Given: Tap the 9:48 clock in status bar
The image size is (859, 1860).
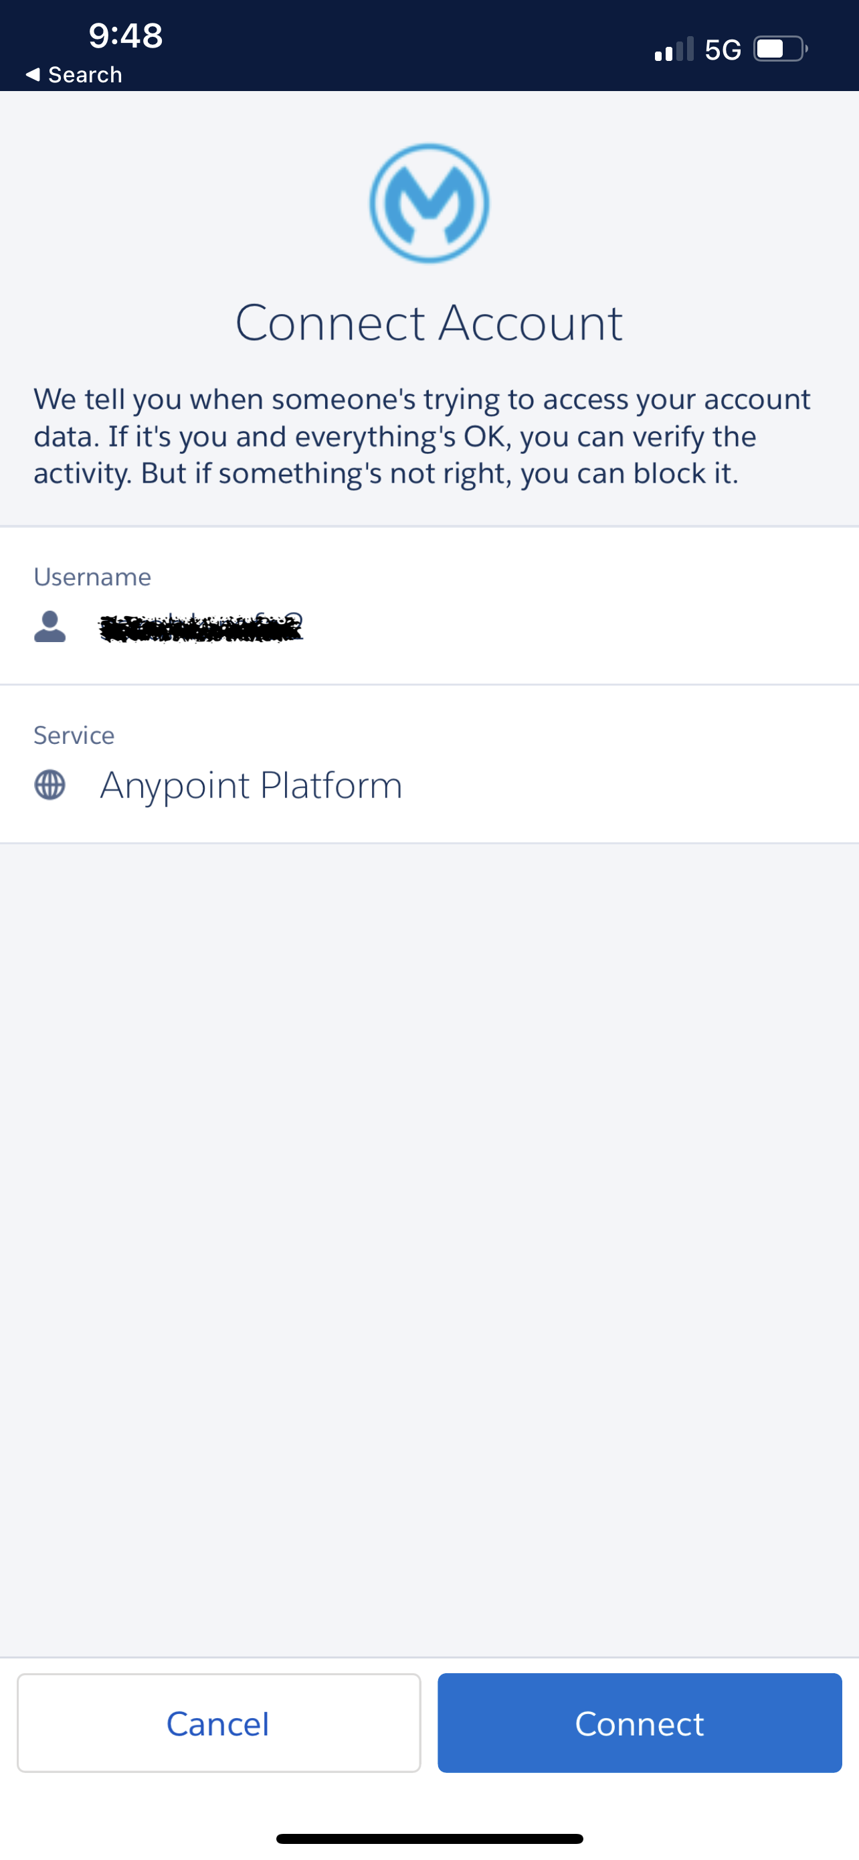Looking at the screenshot, I should coord(126,35).
